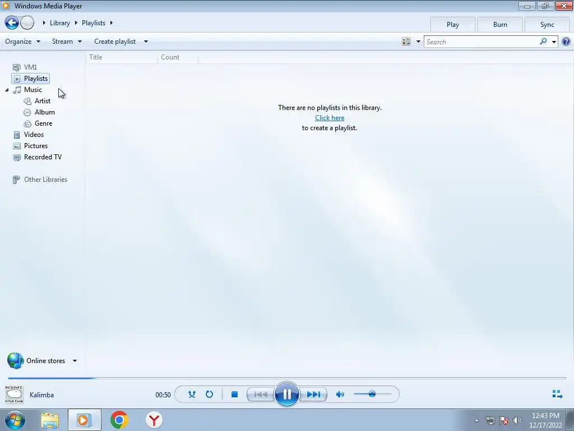The height and width of the screenshot is (431, 574).
Task: Toggle repeat mode button
Action: (x=209, y=395)
